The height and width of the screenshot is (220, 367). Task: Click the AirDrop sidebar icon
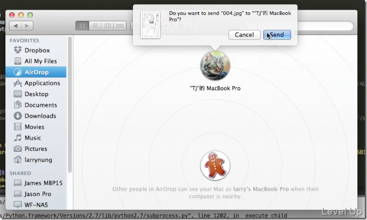pyautogui.click(x=18, y=72)
